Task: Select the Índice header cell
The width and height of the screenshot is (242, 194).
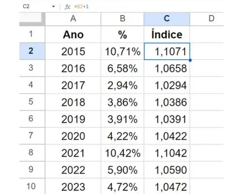Action: coord(167,34)
